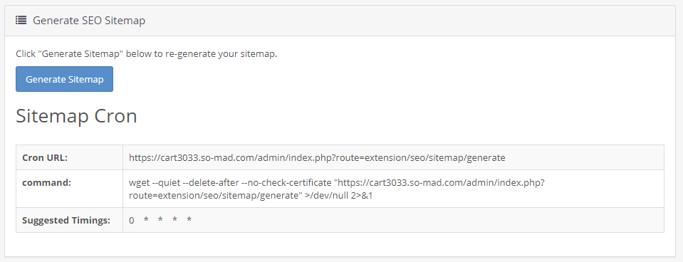Click the Generate Sitemap button
Viewport: 683px width, 262px height.
(x=65, y=79)
